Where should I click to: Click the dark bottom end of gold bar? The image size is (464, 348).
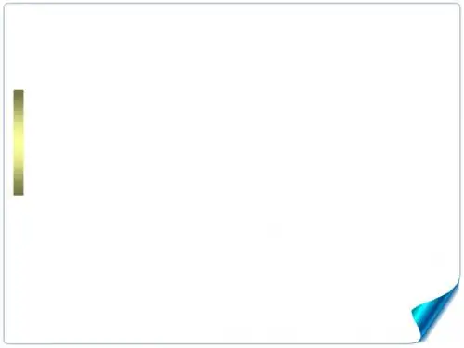tap(19, 188)
